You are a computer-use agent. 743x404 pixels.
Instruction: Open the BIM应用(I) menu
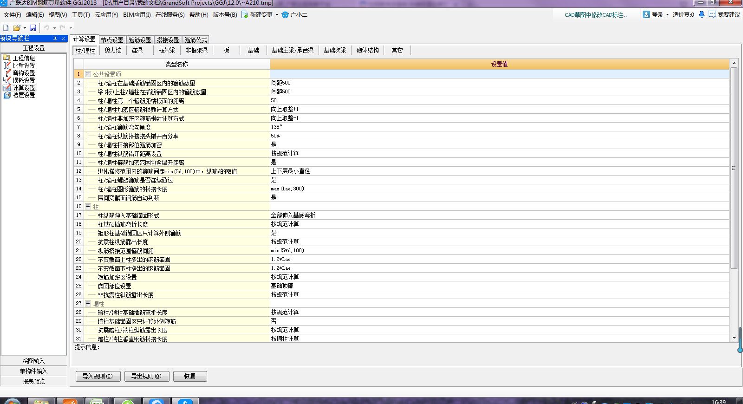[x=137, y=15]
